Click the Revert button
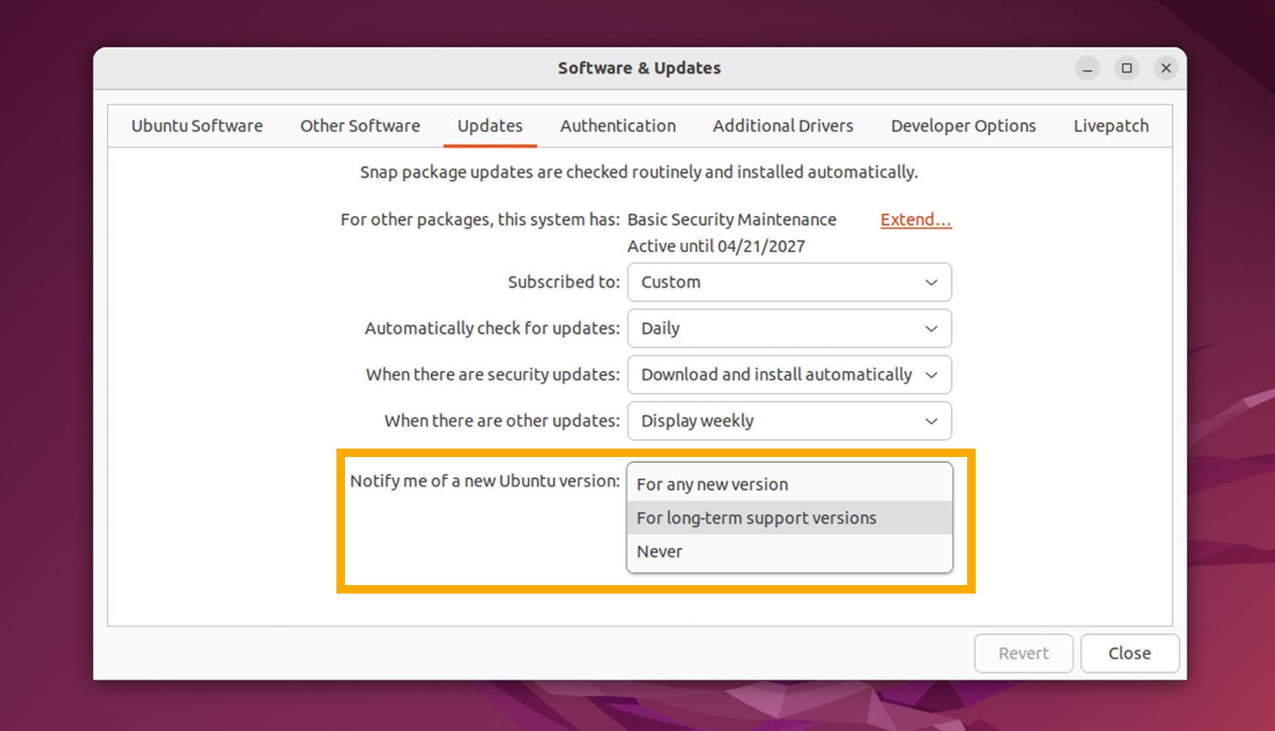1275x731 pixels. (1024, 653)
